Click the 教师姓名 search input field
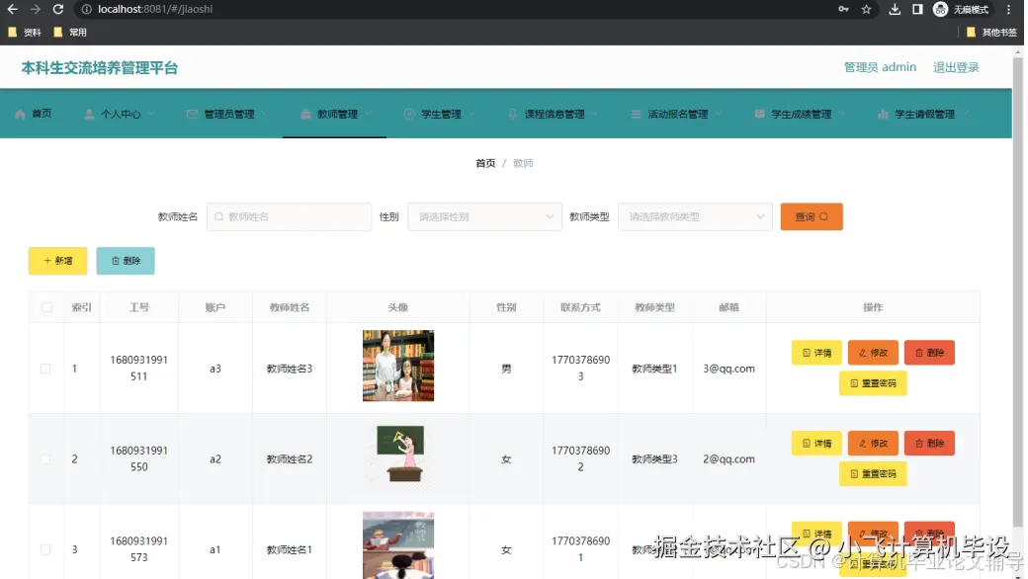 click(x=289, y=216)
